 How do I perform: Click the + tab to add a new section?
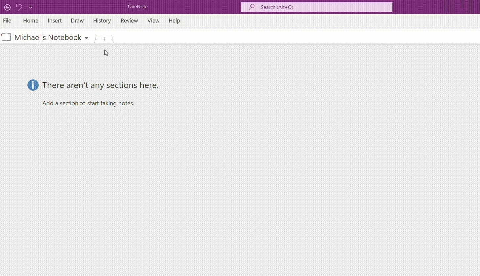tap(104, 39)
